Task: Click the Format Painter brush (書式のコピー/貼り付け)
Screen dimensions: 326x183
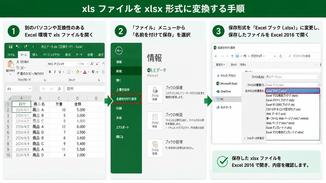Action: coord(18,74)
